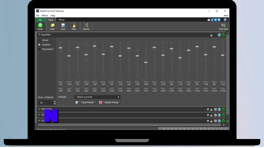This screenshot has height=148, width=264.
Task: Move the Distortion row effect up
Action: (x=208, y=115)
